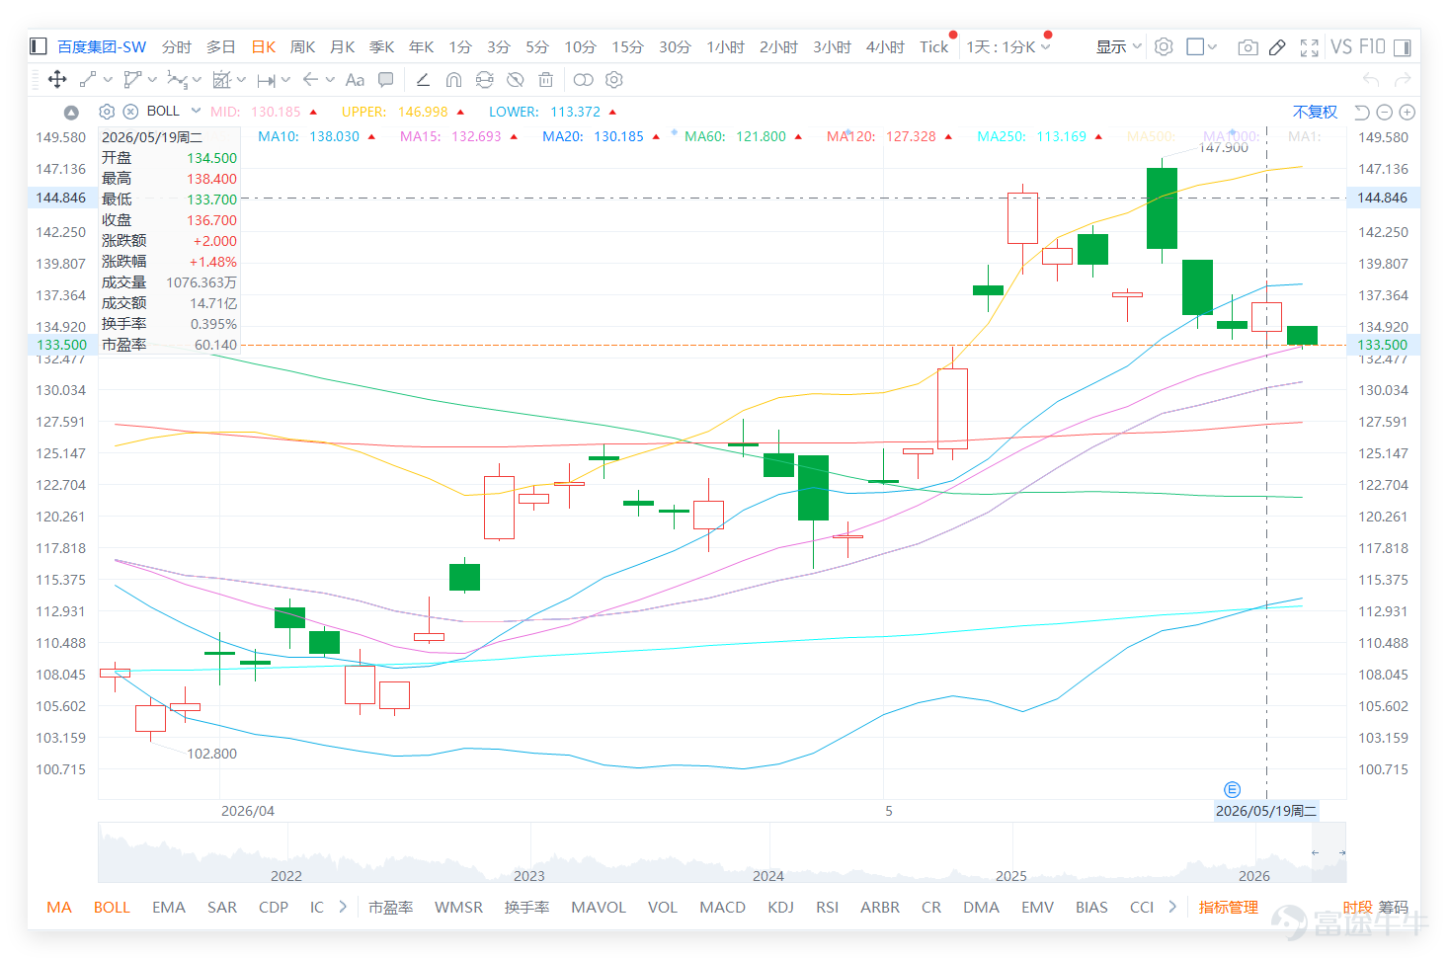Screen dimensions: 1449x959
Task: Zoom in the chart with plus icon
Action: tap(1408, 113)
